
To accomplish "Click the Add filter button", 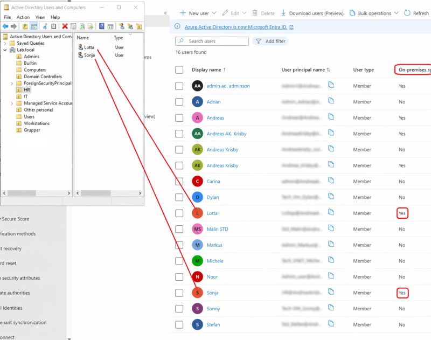I will click(x=270, y=41).
